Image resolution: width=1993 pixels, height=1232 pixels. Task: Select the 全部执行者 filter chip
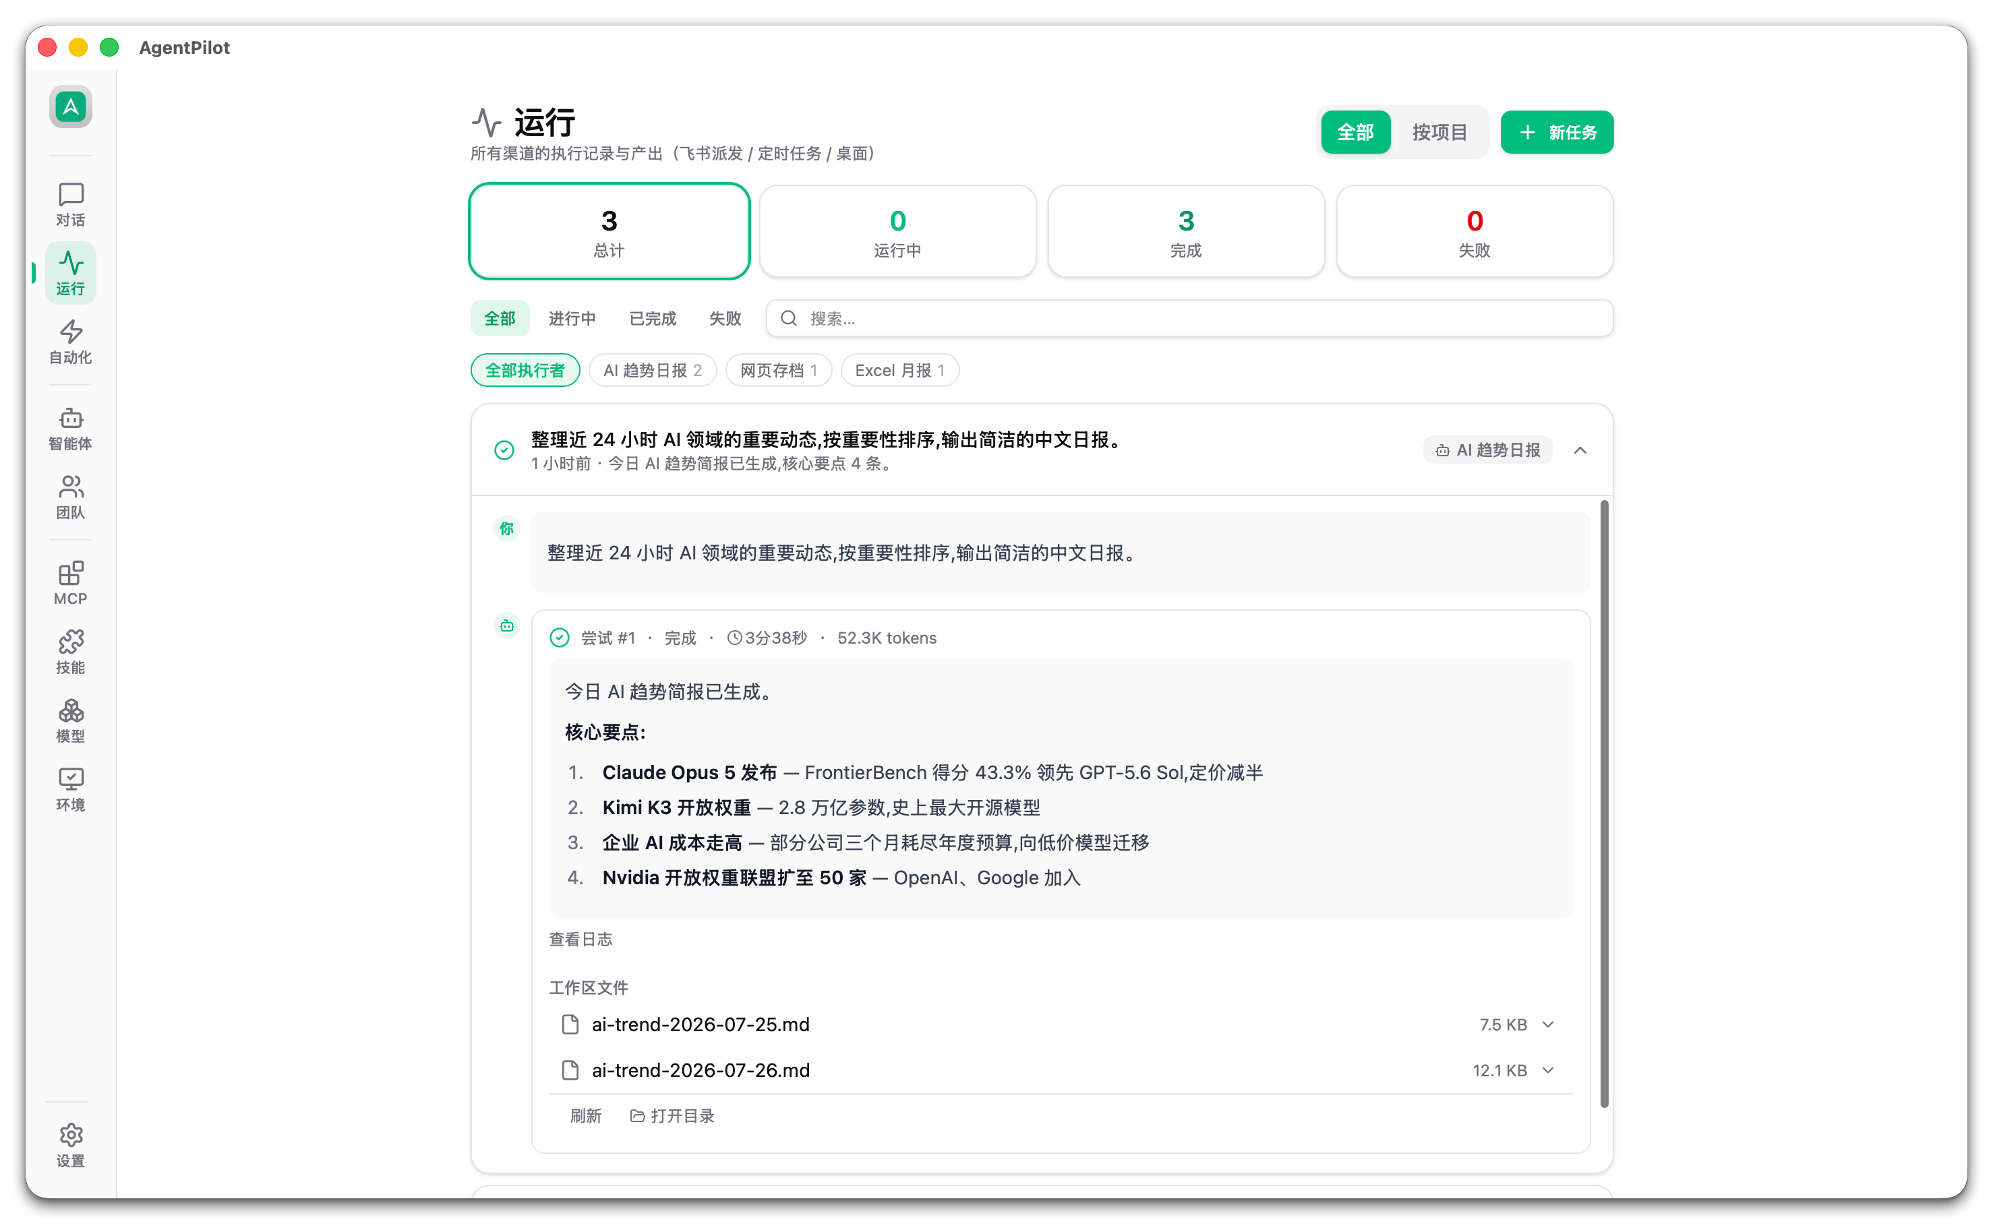(525, 371)
